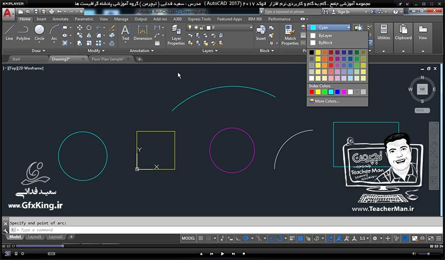Image resolution: width=445 pixels, height=260 pixels.
Task: Expand the Modify panel
Action: point(96,51)
